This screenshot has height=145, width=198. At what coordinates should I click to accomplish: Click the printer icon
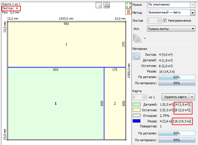coord(106,5)
